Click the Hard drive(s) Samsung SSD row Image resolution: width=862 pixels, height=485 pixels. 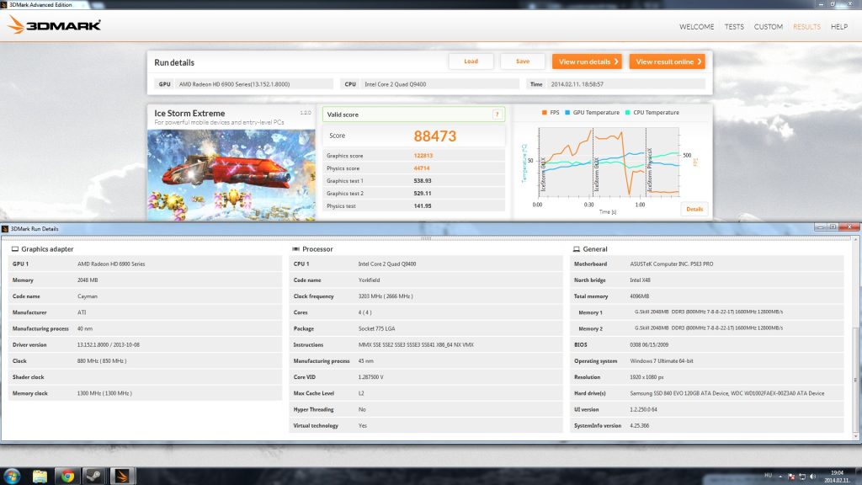[x=707, y=393]
